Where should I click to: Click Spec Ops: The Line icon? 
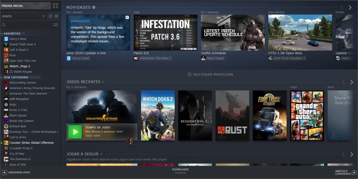tap(6, 61)
